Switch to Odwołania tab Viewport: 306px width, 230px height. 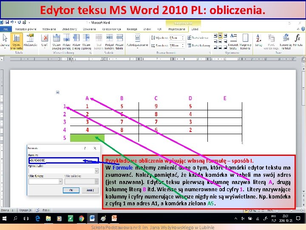pos(89,29)
